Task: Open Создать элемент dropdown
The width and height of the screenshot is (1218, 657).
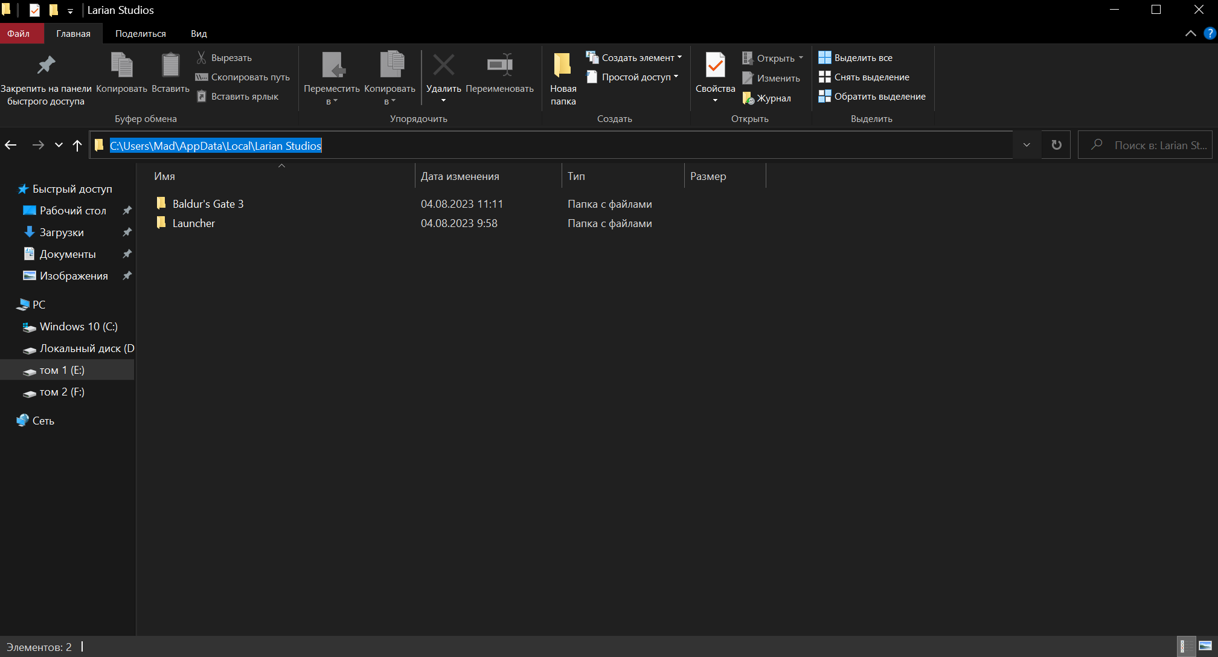Action: click(x=634, y=58)
